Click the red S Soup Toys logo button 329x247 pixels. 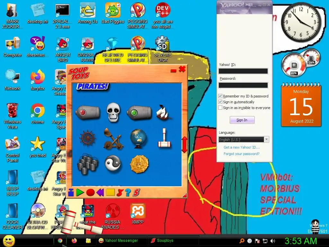136,192
